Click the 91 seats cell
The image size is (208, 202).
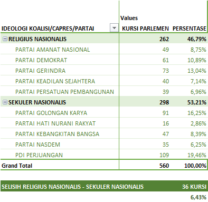(166, 113)
